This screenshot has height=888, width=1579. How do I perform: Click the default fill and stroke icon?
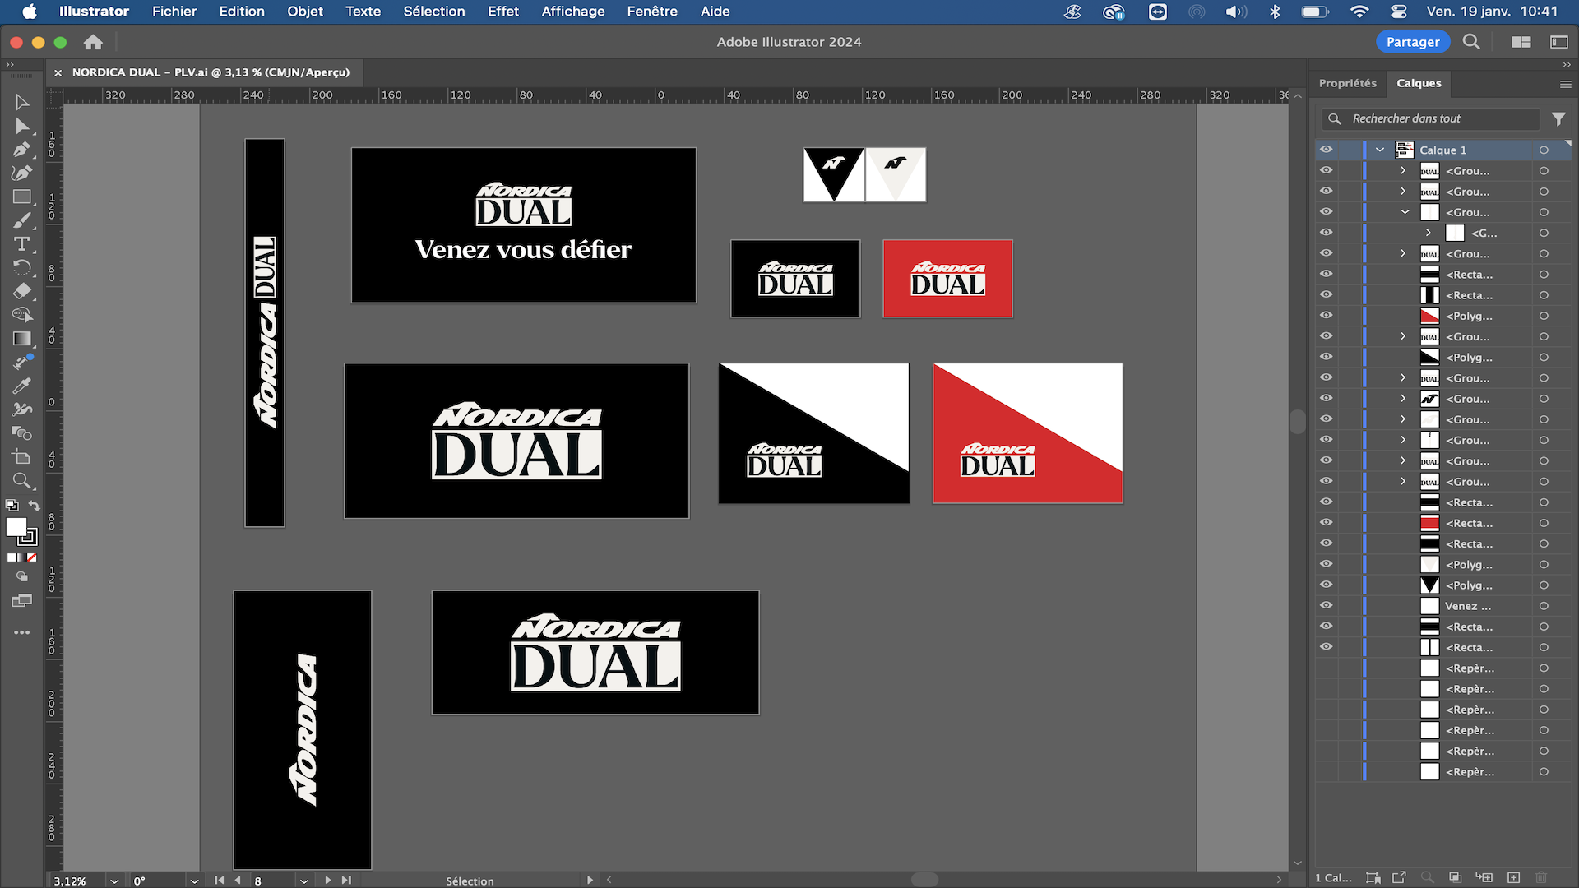click(x=12, y=506)
